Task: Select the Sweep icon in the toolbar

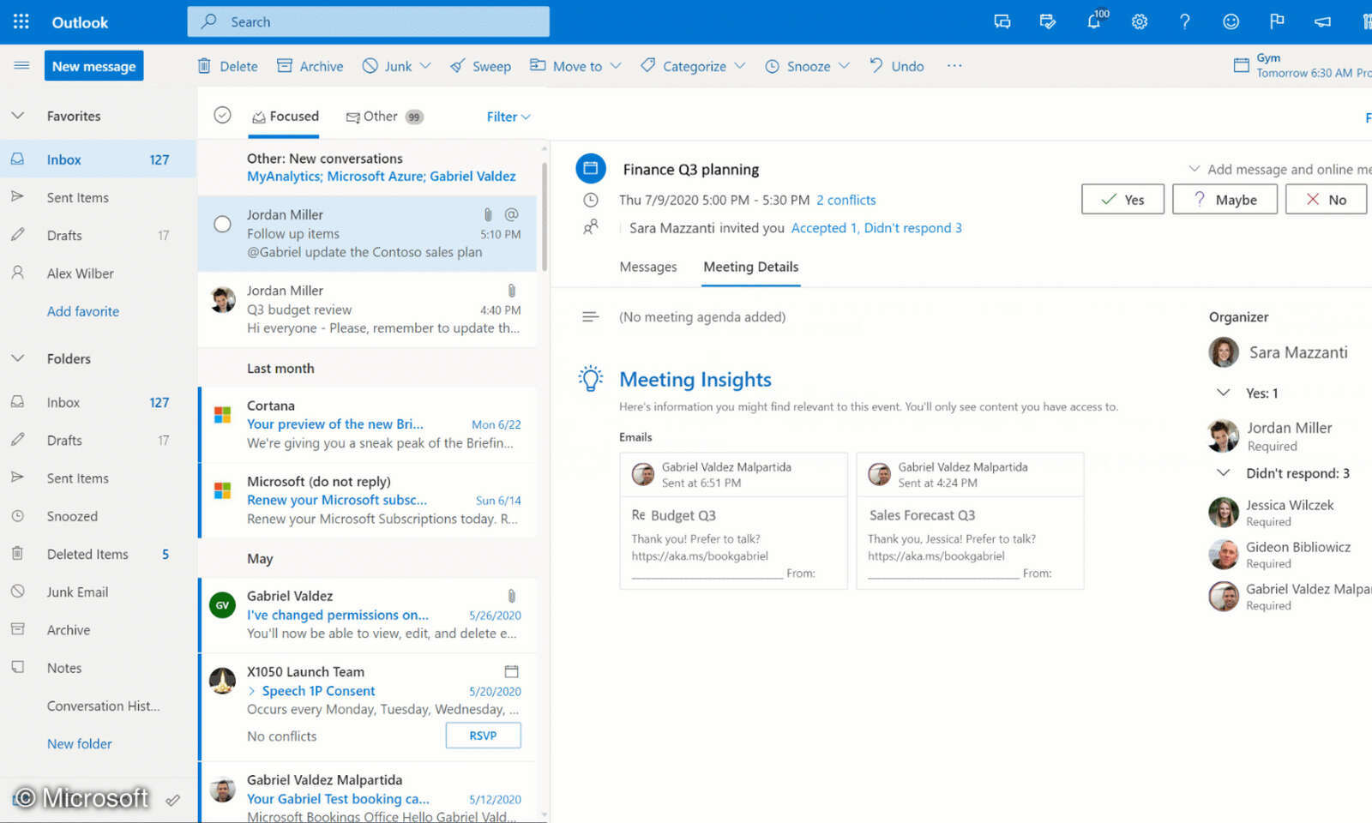Action: pos(458,66)
